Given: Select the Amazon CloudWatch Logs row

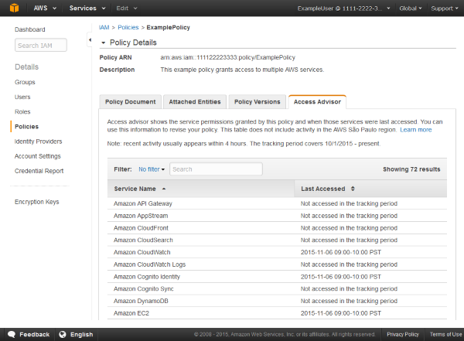Looking at the screenshot, I should click(x=277, y=264).
